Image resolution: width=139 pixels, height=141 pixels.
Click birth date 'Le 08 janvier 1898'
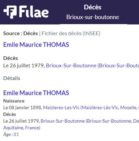(23, 108)
